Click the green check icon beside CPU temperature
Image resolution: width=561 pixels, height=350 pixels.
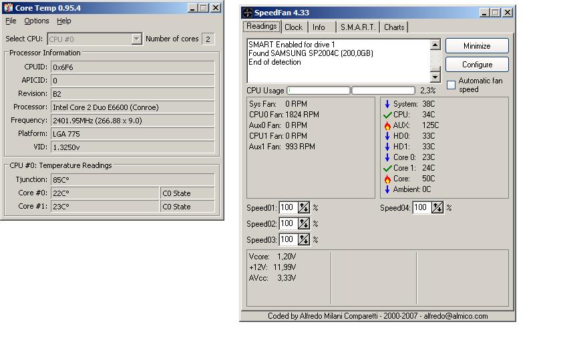(387, 115)
